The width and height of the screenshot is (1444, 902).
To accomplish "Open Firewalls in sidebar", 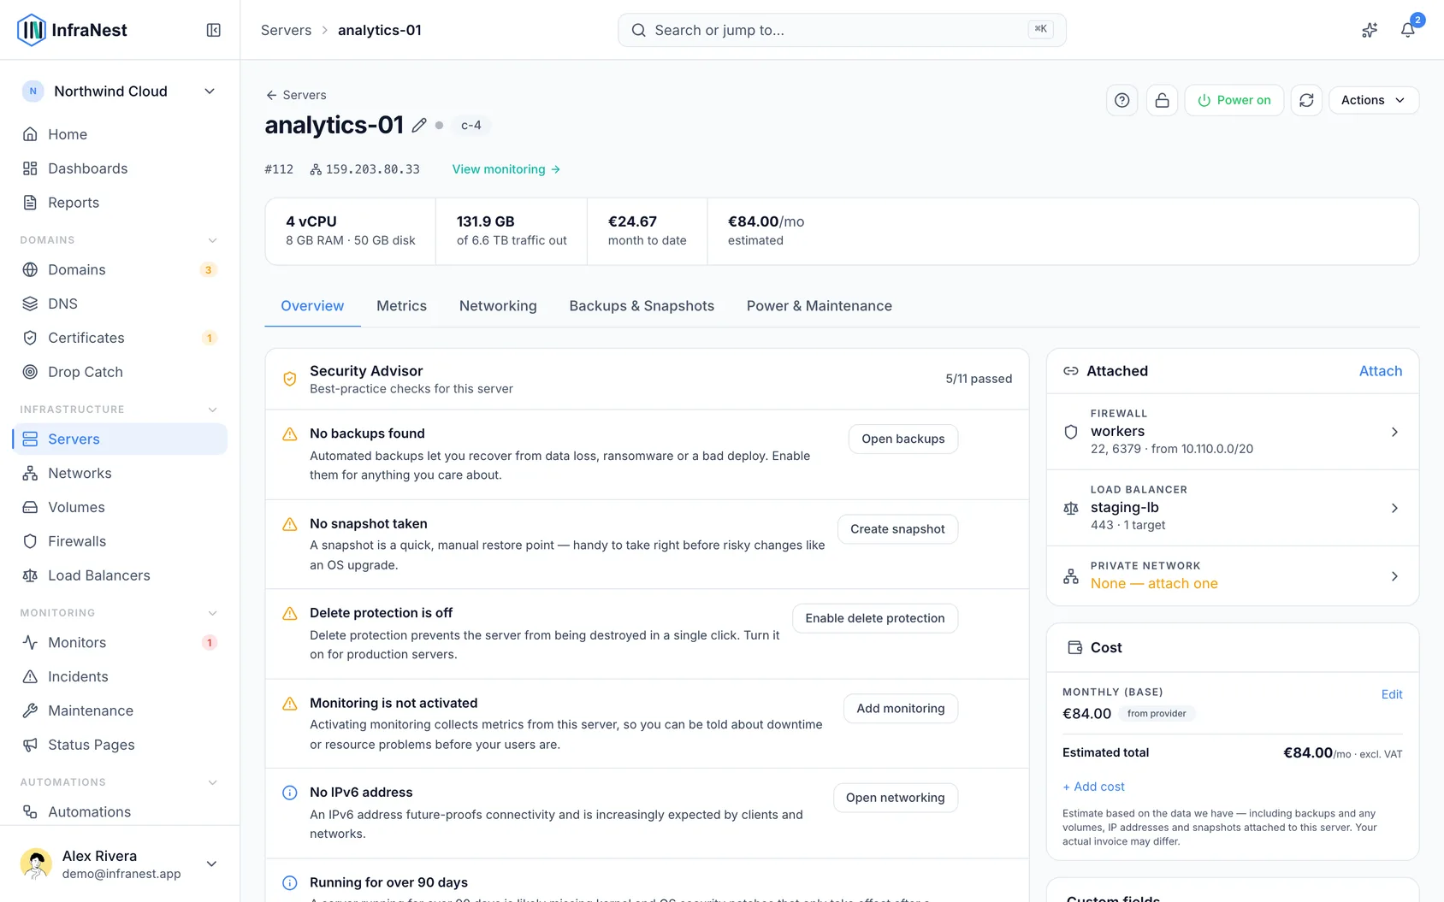I will tap(120, 541).
